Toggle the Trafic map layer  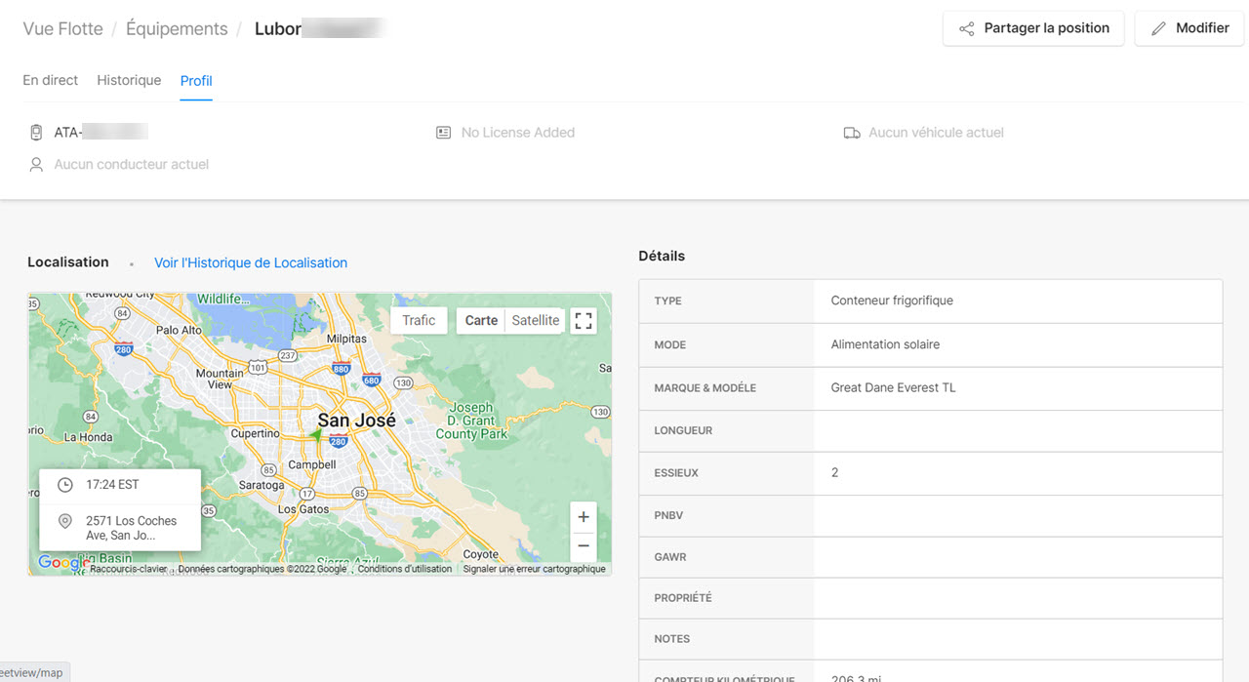(419, 320)
